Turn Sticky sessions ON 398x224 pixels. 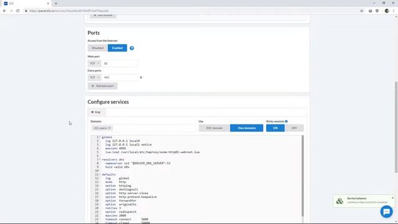[x=275, y=128]
